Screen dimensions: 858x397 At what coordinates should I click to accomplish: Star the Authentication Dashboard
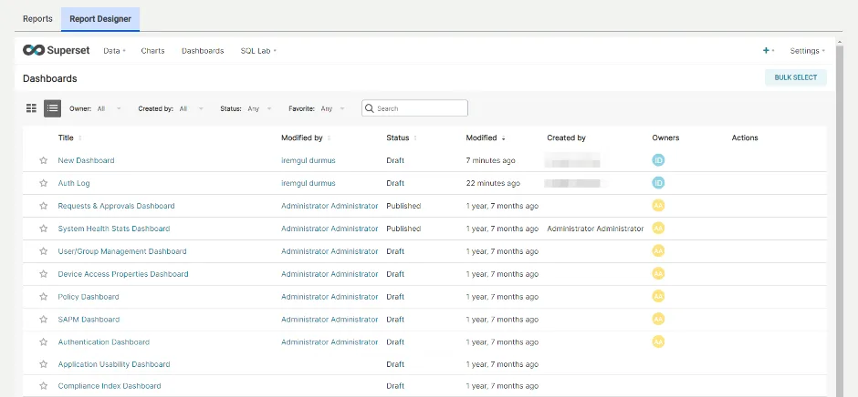point(43,341)
